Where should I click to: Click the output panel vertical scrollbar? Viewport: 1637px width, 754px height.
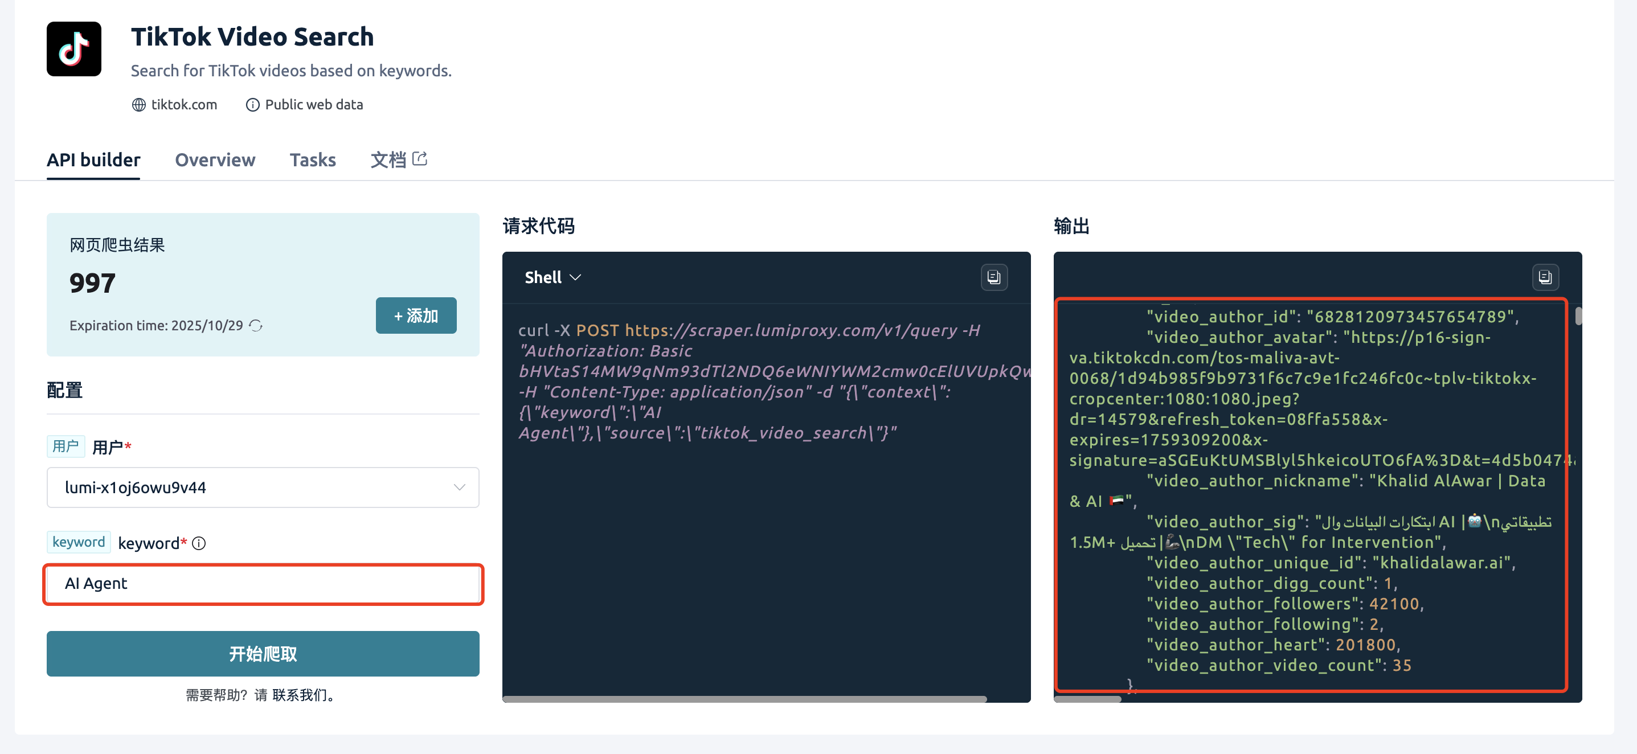coord(1578,315)
